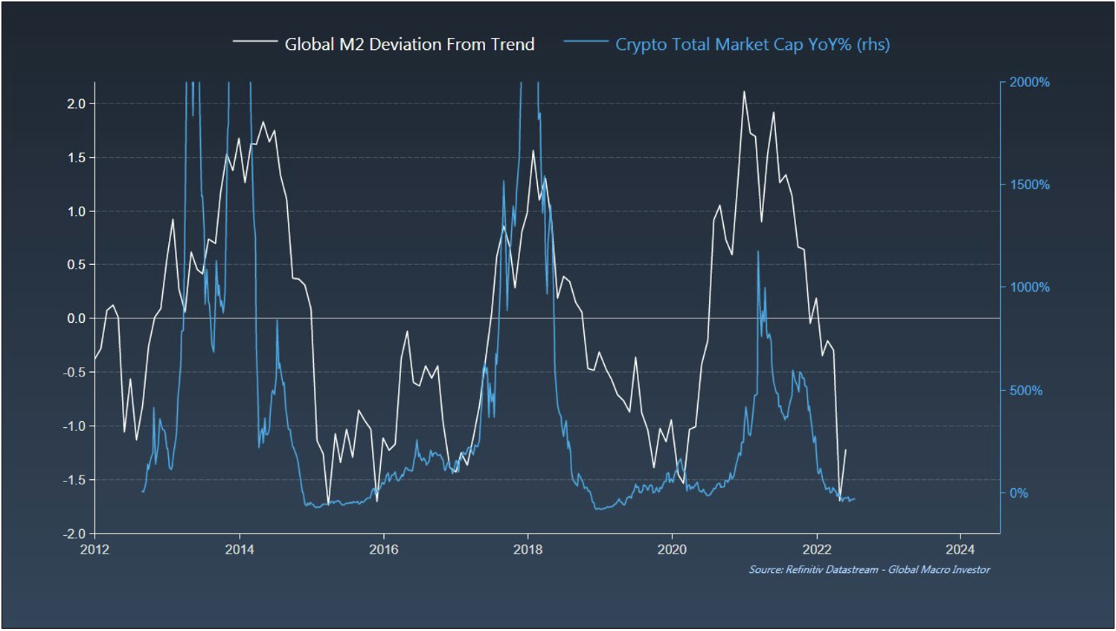This screenshot has height=631, width=1116.
Task: Click the blue legend line swatch
Action: pyautogui.click(x=586, y=41)
